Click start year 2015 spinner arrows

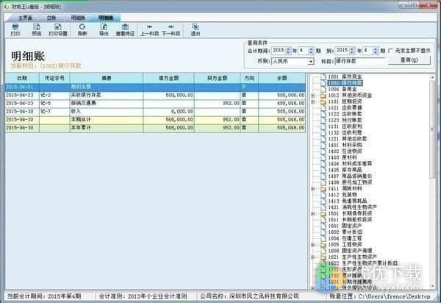288,51
